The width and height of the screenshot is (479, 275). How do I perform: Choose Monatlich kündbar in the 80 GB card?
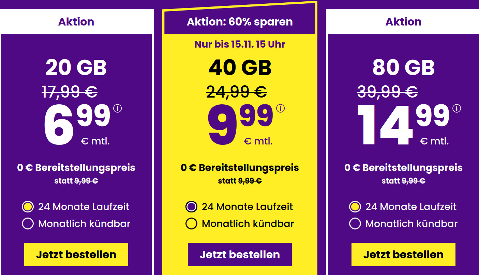355,224
